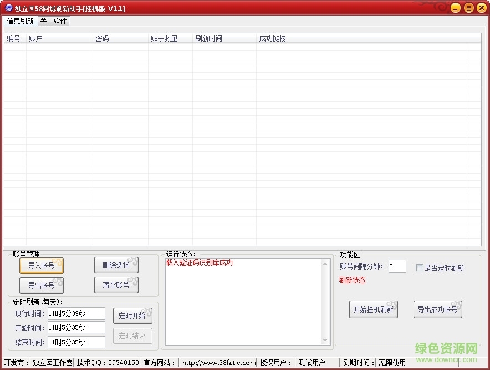This screenshot has width=490, height=370.
Task: Enable the 是否定时刷新 checkbox
Action: [420, 267]
